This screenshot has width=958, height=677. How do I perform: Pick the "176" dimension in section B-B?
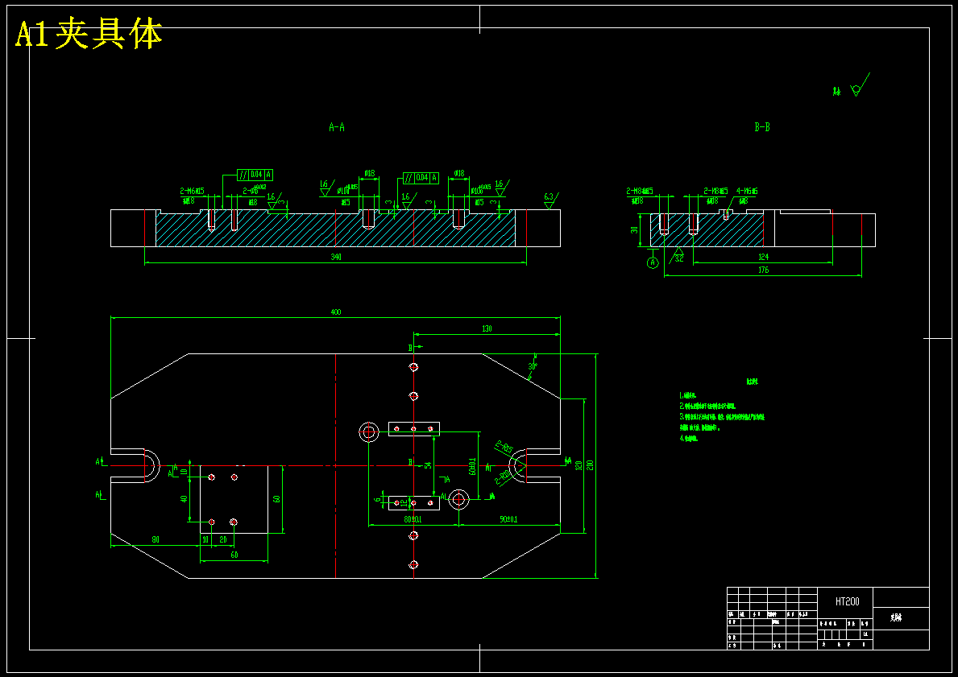click(x=763, y=270)
